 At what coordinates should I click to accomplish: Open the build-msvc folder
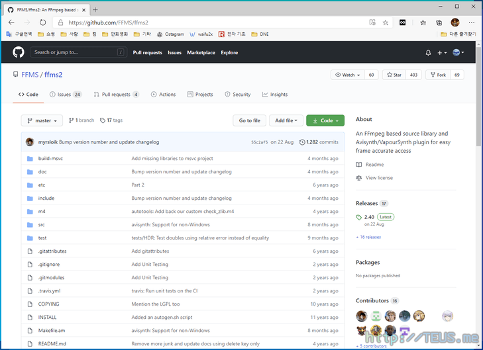click(x=50, y=158)
